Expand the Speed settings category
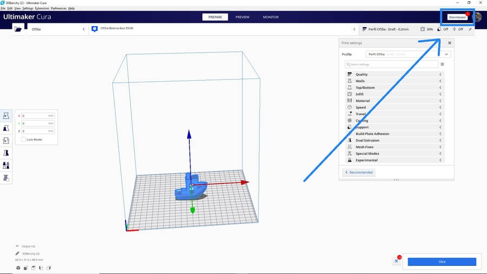487x274 pixels. pyautogui.click(x=395, y=107)
